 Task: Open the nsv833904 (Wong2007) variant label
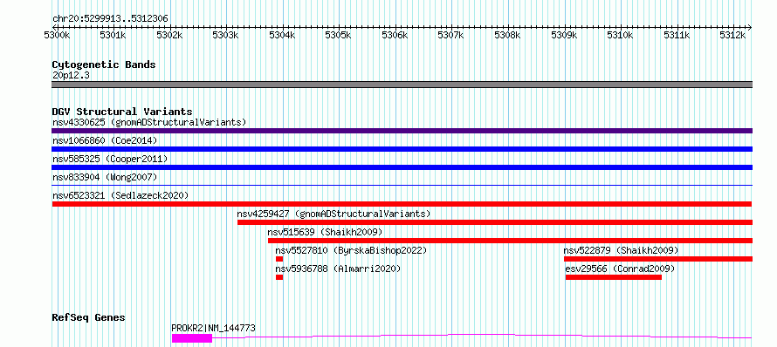[x=105, y=177]
